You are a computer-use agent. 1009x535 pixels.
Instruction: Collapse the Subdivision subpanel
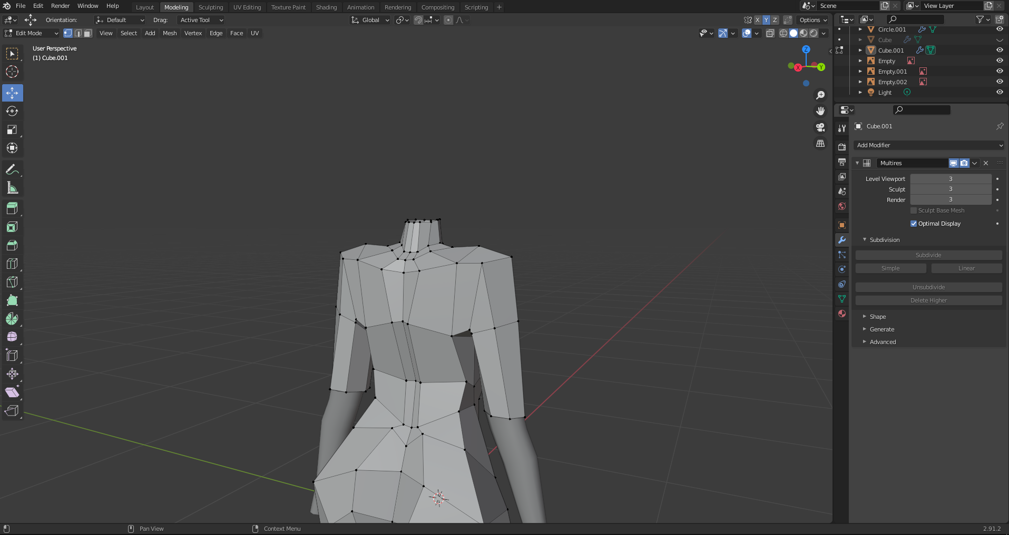coord(884,240)
